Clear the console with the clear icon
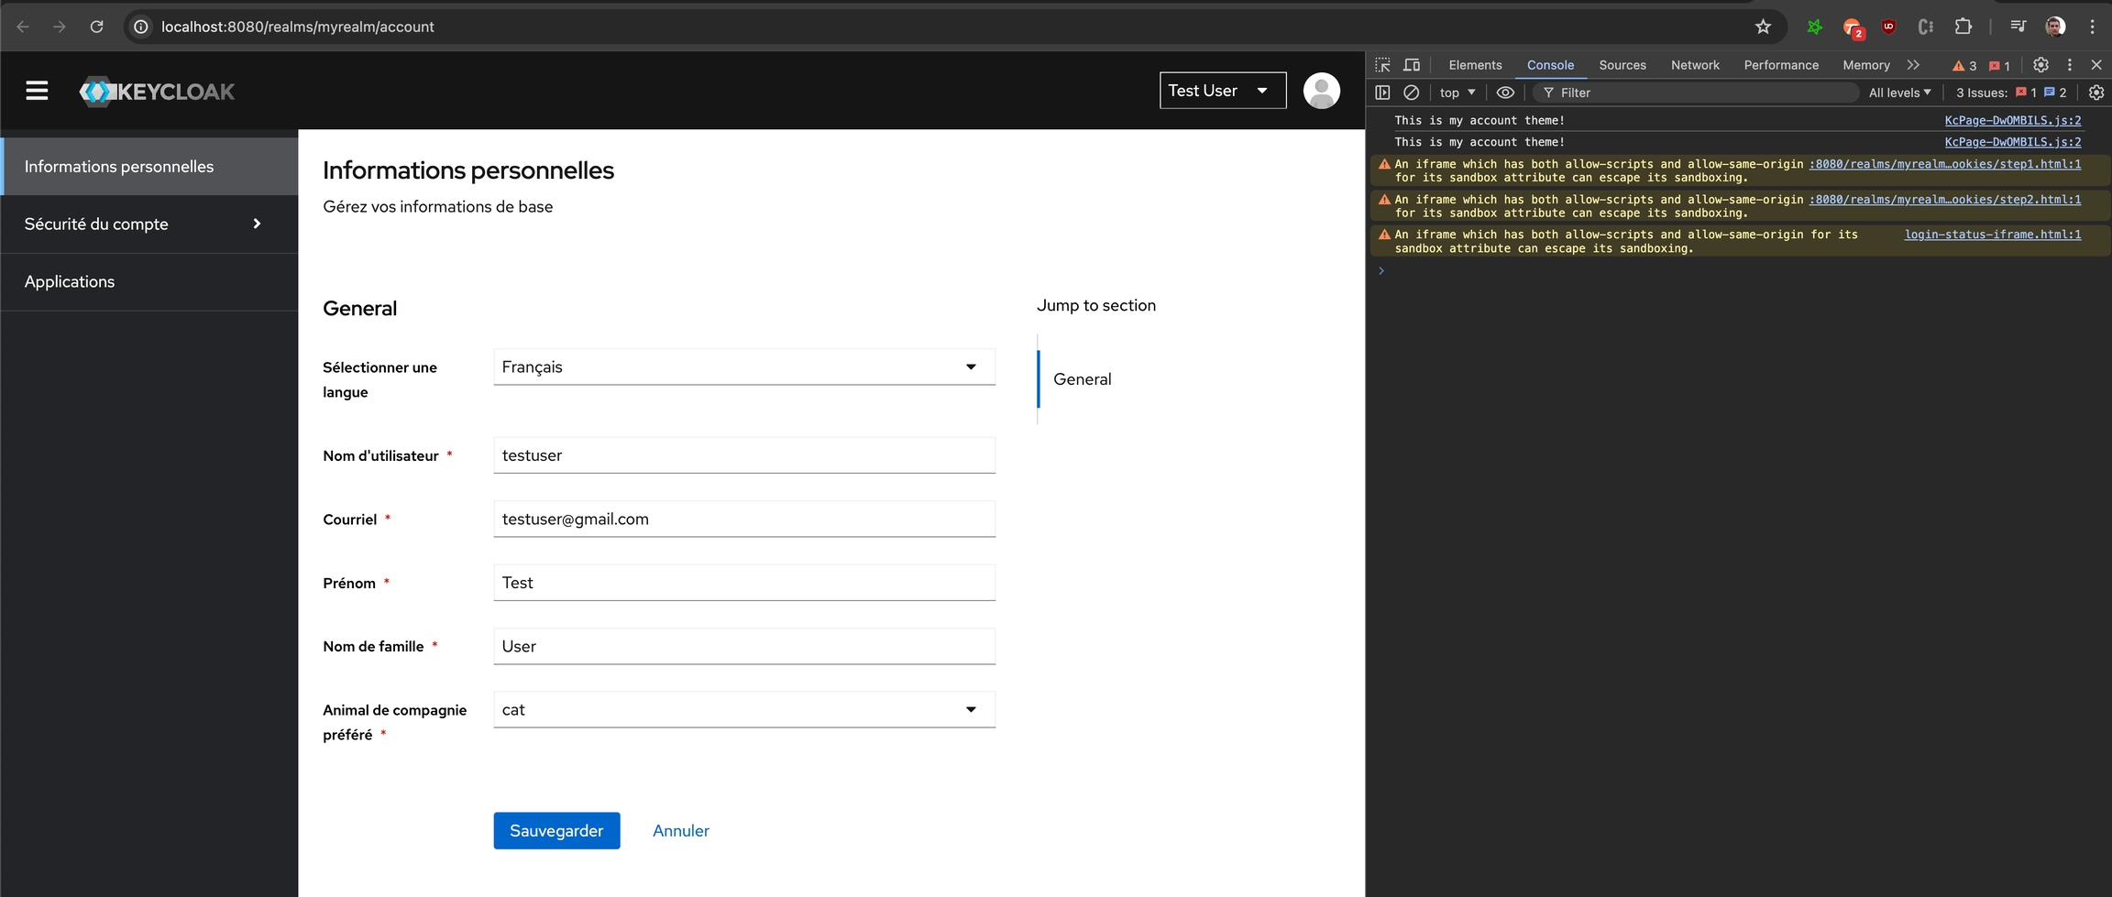This screenshot has height=897, width=2112. [1412, 93]
